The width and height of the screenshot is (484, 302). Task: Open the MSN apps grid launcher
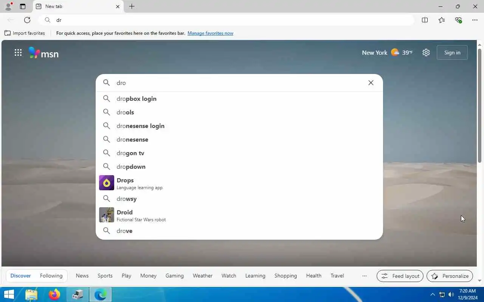click(x=18, y=53)
